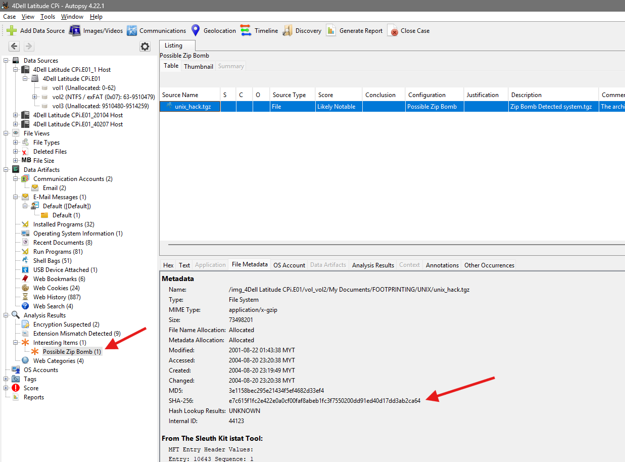
Task: Select Recent Documents (8) tree item
Action: 63,243
